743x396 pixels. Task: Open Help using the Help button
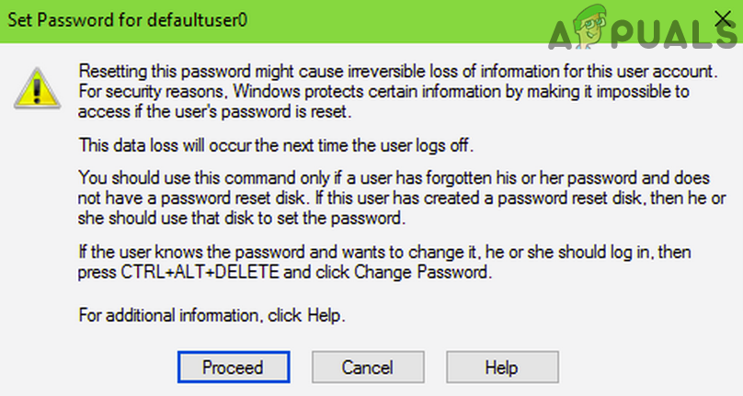(501, 368)
